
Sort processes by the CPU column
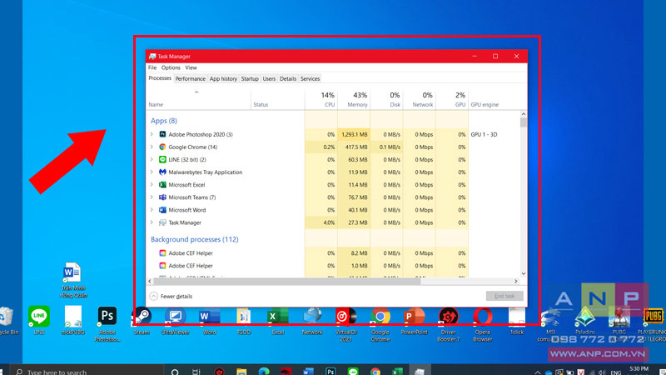pos(321,99)
